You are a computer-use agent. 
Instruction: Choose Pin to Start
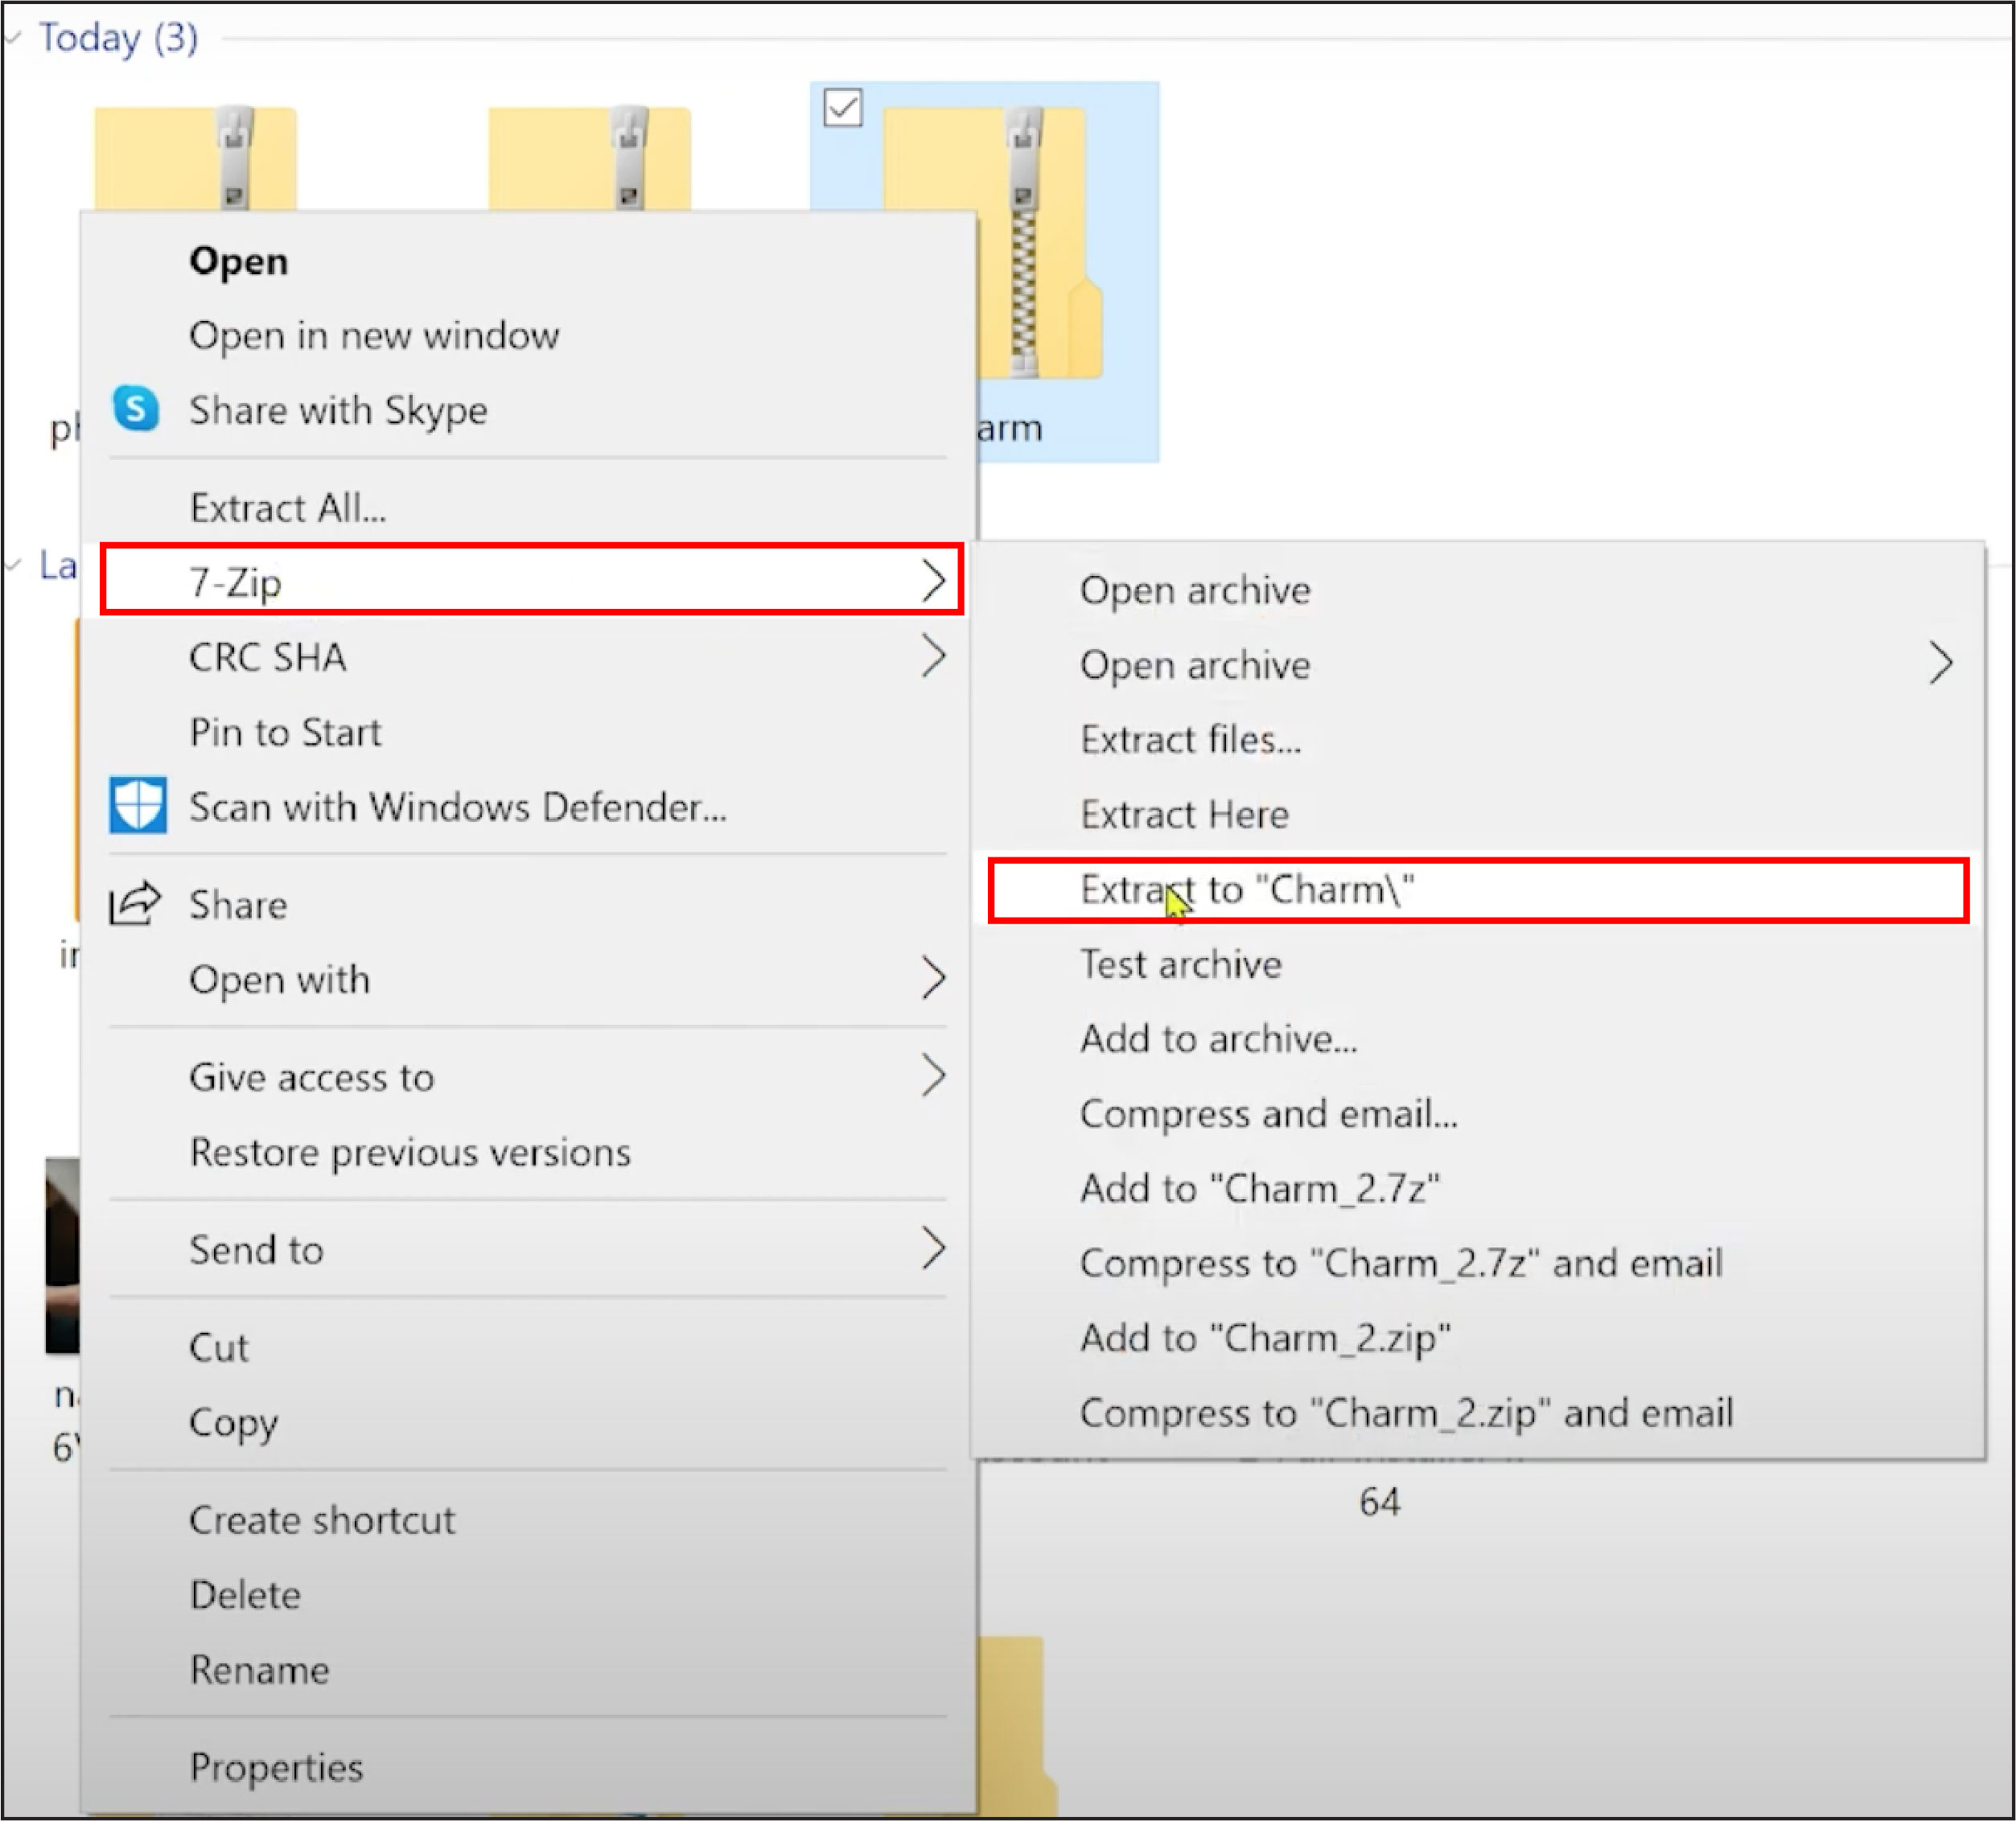[x=528, y=732]
